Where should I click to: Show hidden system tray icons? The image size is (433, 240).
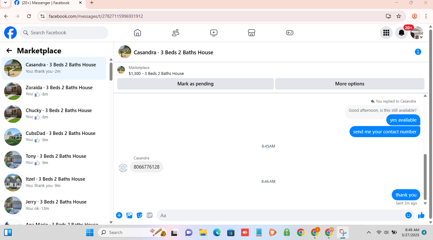(x=369, y=232)
